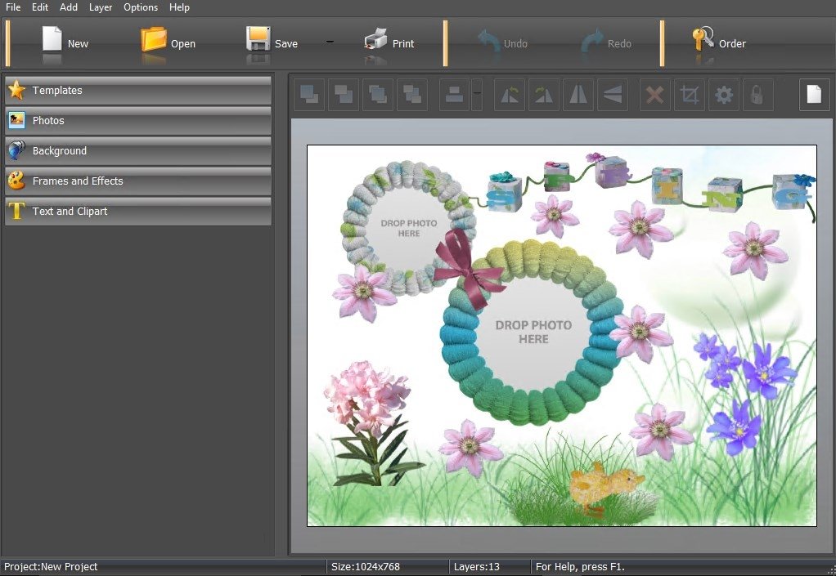Image resolution: width=836 pixels, height=576 pixels.
Task: Delete the layer with the X icon
Action: 654,95
